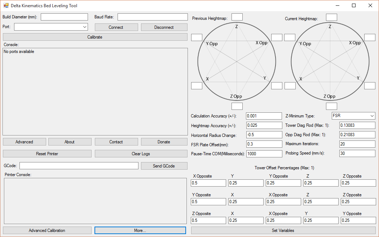Click the More... button
This screenshot has height=237, width=379.
(140, 231)
